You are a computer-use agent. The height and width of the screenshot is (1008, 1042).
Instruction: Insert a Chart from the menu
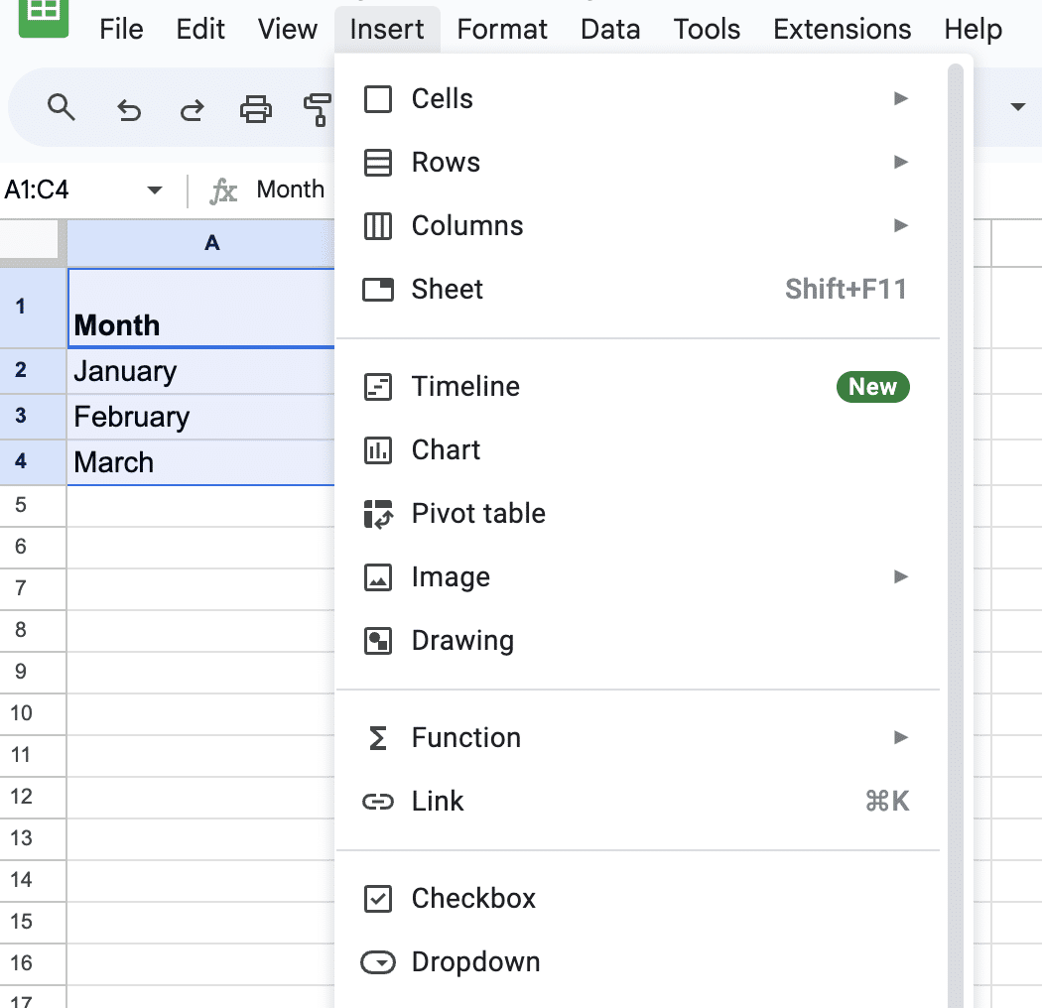446,450
